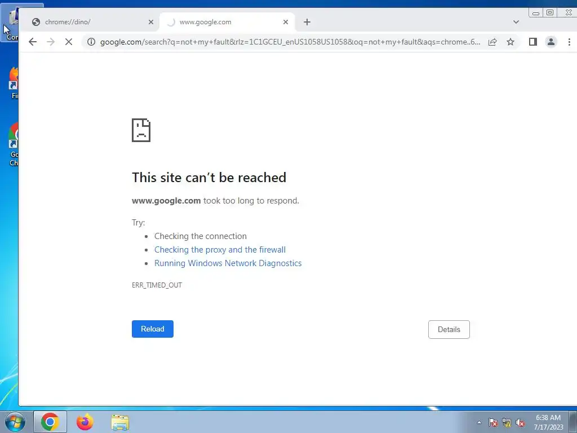Open Action Center flag icon
This screenshot has width=577, height=433.
point(493,423)
